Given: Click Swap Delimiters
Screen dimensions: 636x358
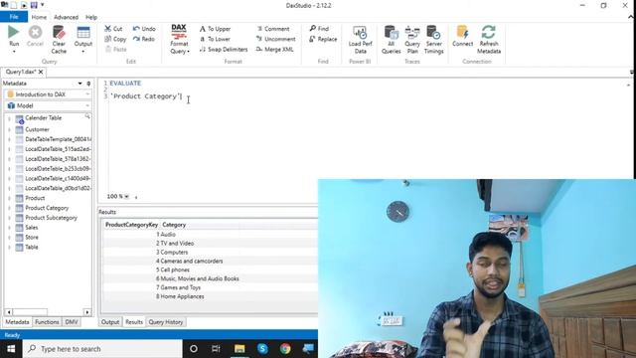Looking at the screenshot, I should coord(224,49).
